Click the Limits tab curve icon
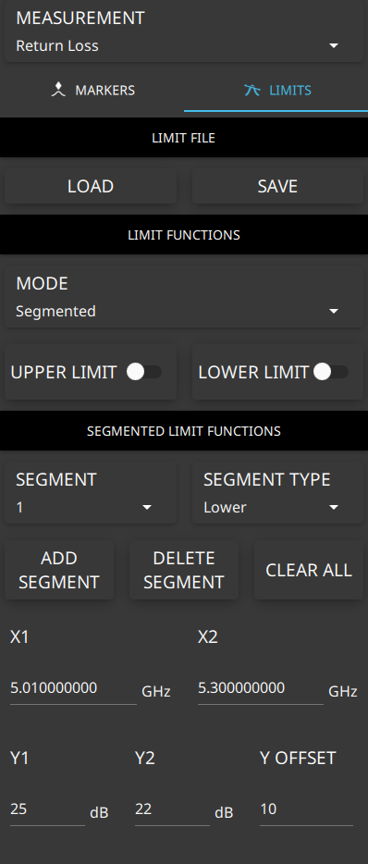Viewport: 368px width, 864px height. 251,91
